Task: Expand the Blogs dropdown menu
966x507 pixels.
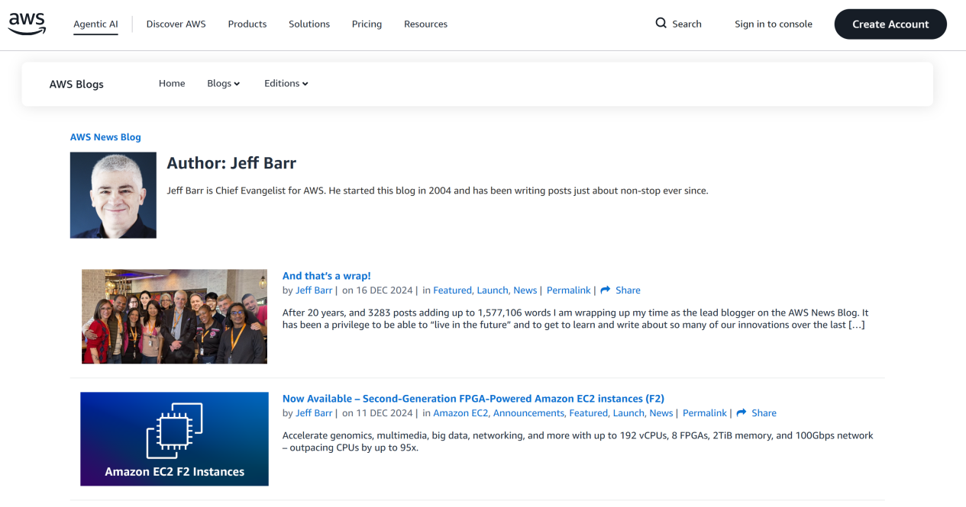Action: [x=223, y=84]
